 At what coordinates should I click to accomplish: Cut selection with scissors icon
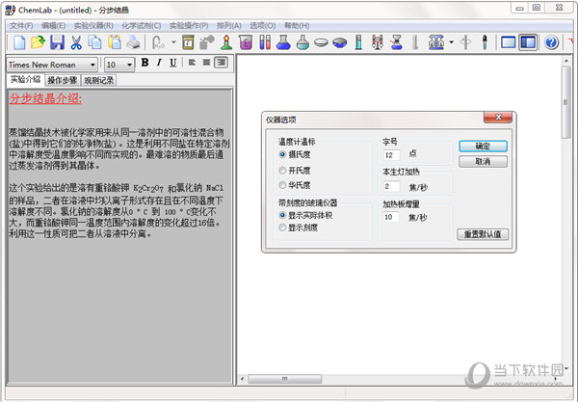[x=76, y=42]
